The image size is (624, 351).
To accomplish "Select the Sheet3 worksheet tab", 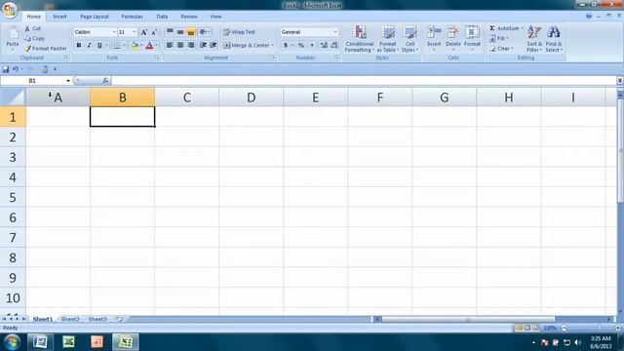I will pos(97,319).
